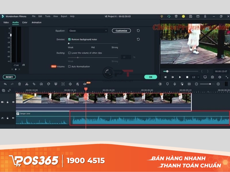Enable Lower the volume of other clips

(x=69, y=53)
